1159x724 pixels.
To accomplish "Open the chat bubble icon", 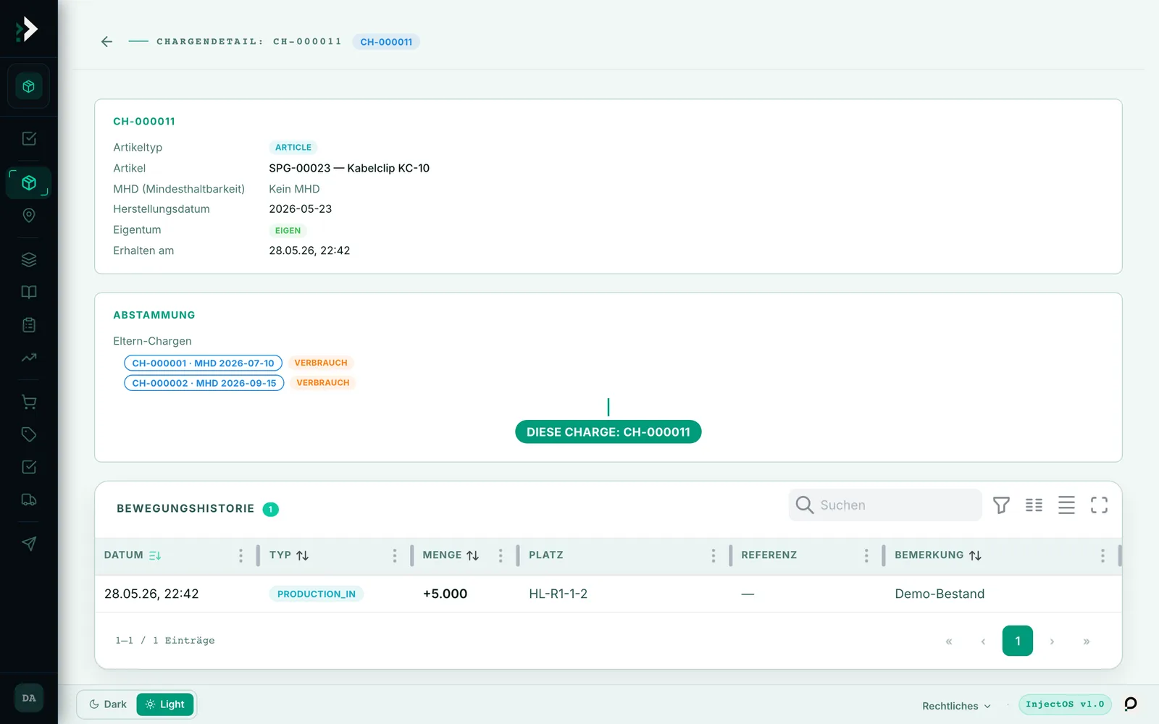I will coord(1131,704).
